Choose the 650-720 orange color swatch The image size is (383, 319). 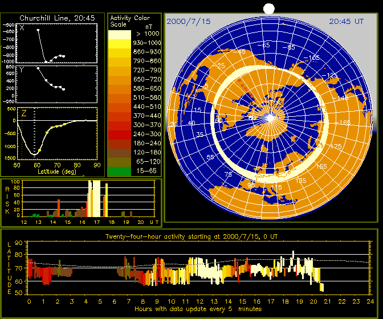119,79
